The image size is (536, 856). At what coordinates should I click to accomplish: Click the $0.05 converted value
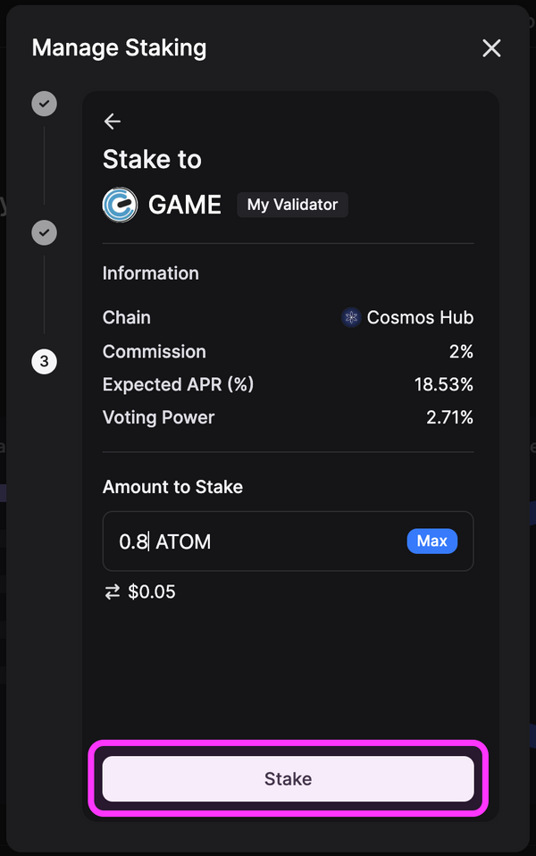[x=152, y=592]
